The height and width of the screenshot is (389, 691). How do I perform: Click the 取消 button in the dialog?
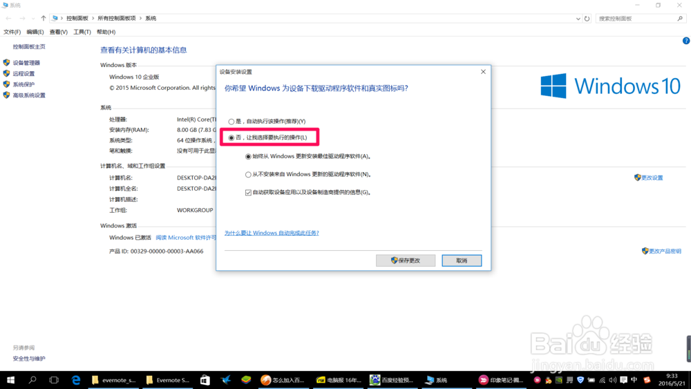(x=462, y=260)
